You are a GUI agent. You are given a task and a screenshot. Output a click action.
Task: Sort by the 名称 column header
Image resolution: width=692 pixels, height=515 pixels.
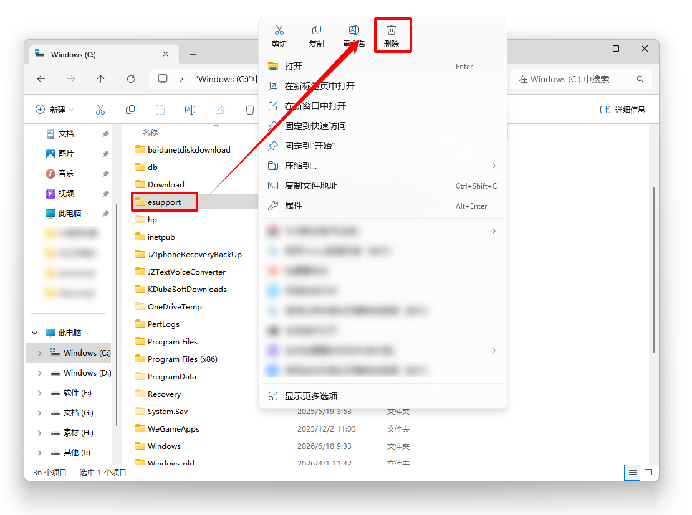150,132
